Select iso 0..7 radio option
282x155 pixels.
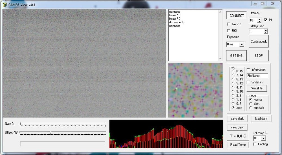[233, 104]
